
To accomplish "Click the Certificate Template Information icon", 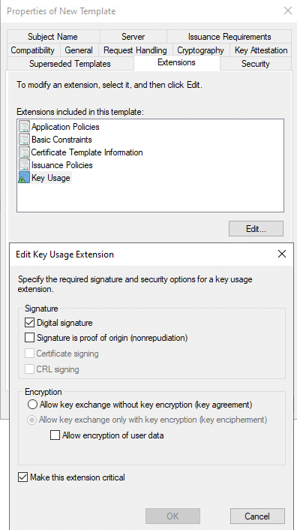I will (24, 152).
